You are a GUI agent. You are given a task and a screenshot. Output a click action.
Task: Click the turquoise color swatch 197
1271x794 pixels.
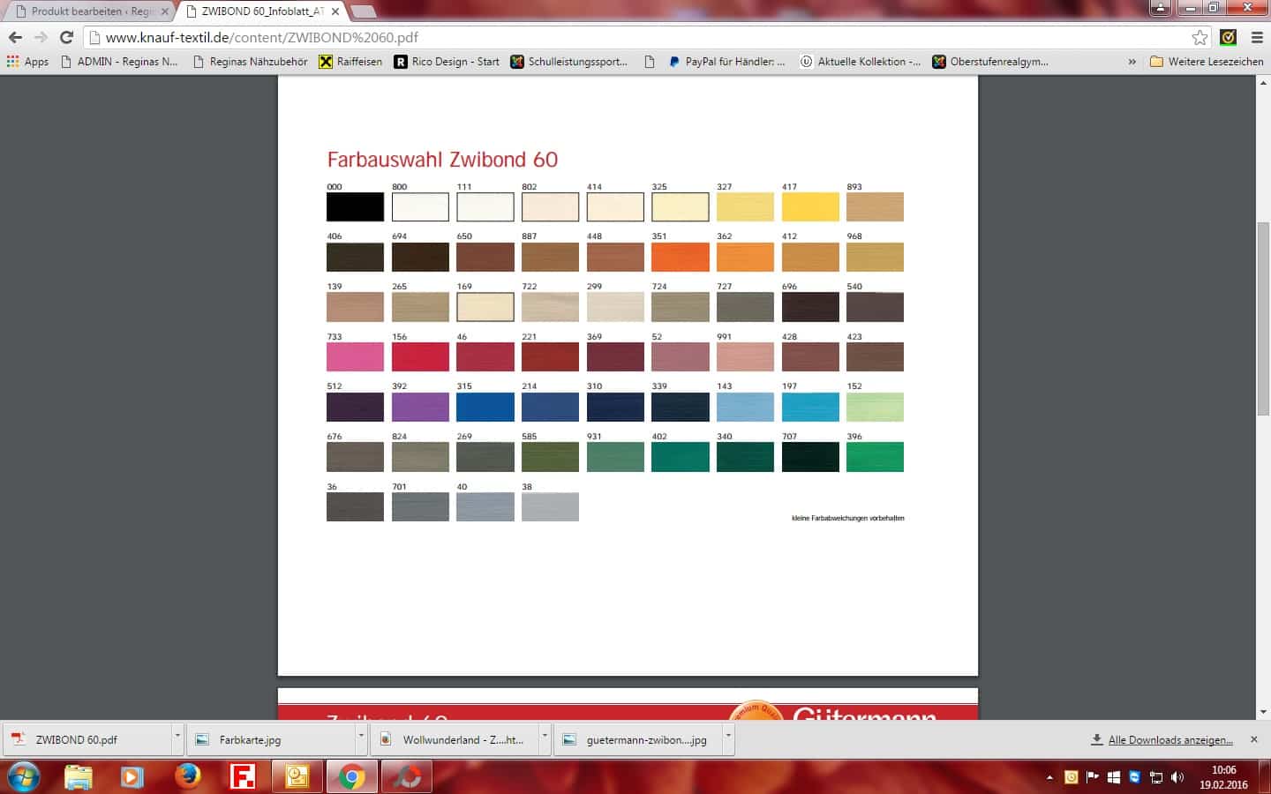point(810,407)
